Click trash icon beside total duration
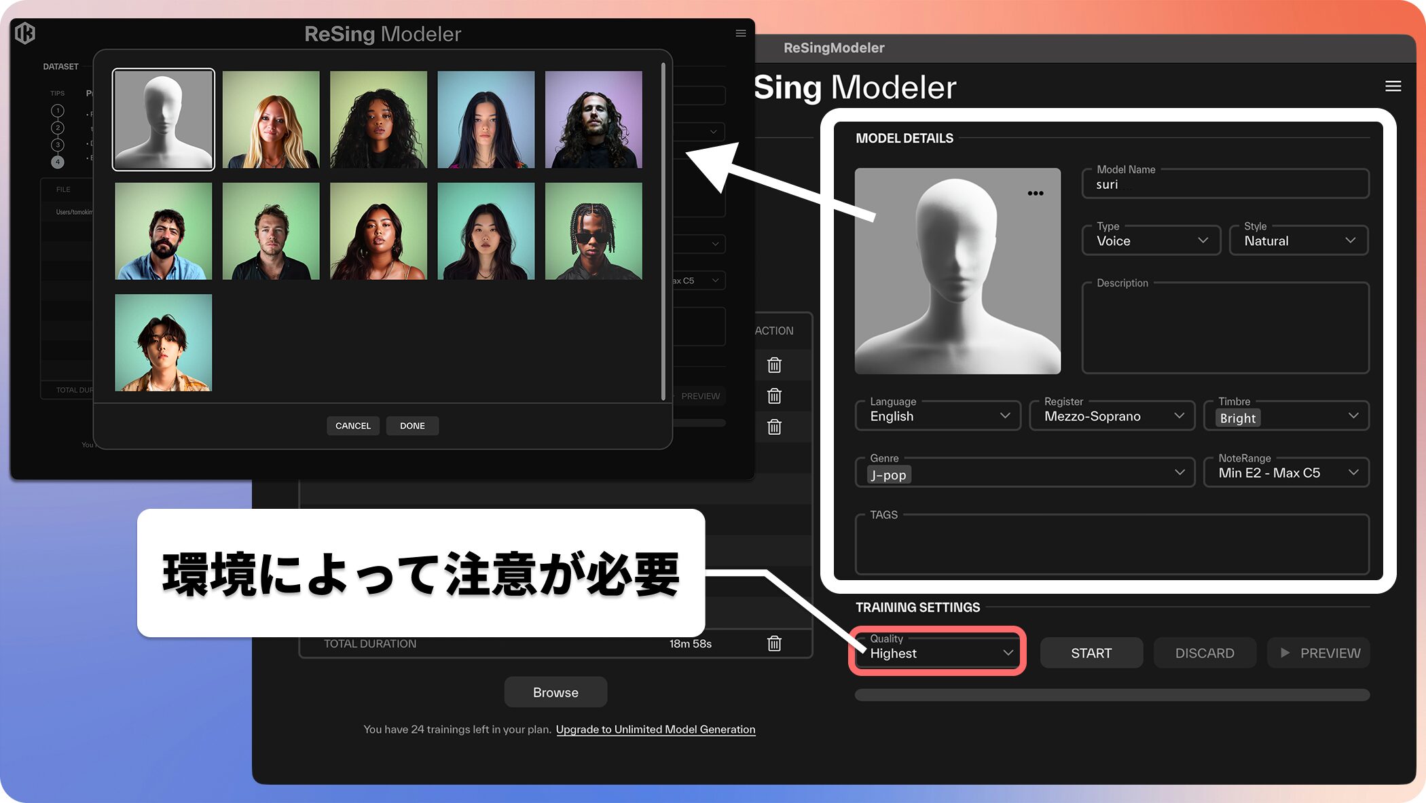Image resolution: width=1426 pixels, height=803 pixels. [x=774, y=643]
